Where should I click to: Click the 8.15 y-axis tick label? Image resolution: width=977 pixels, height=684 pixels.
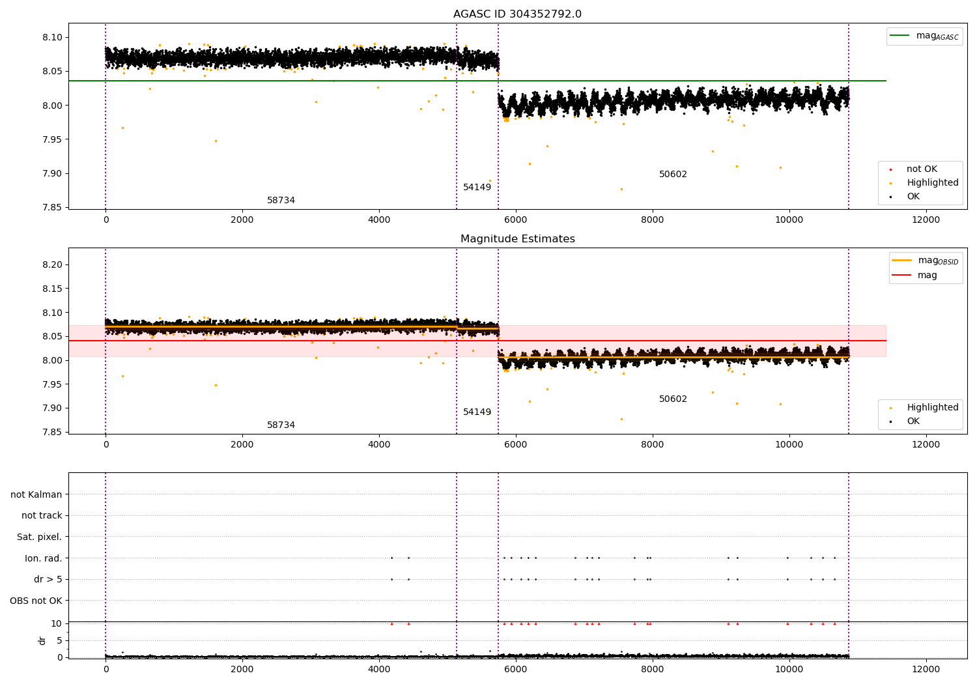pyautogui.click(x=52, y=289)
